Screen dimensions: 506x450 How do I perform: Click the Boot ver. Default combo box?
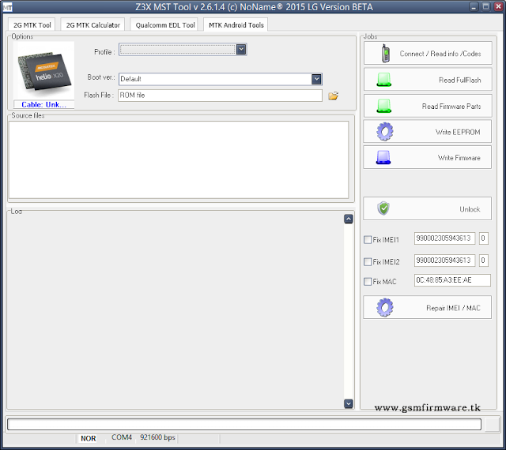pyautogui.click(x=221, y=79)
